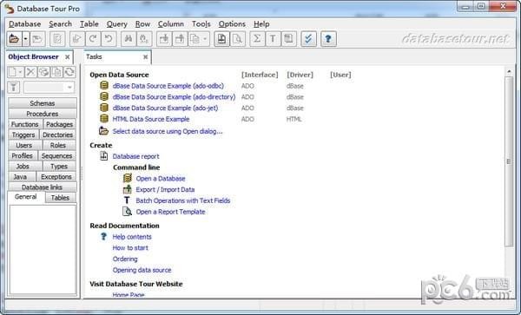Switch to the Schemas tab
Screen dimensions: 521x315
click(x=43, y=103)
